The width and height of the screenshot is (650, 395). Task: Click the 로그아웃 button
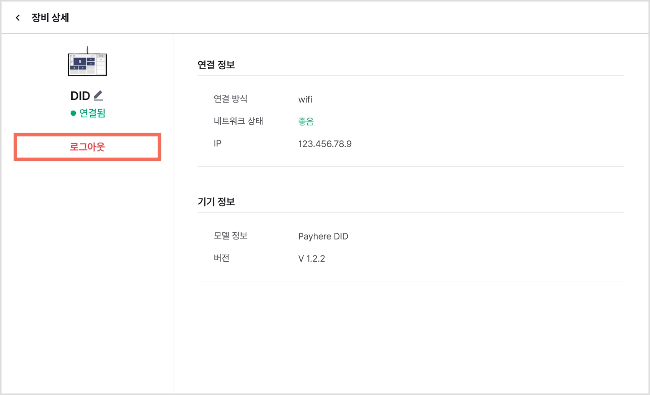tap(87, 147)
